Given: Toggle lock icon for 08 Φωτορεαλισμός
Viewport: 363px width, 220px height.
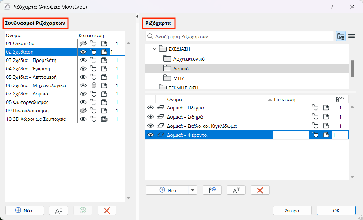Looking at the screenshot, I should pyautogui.click(x=93, y=102).
